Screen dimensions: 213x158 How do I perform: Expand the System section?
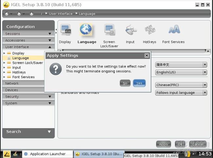click(29, 103)
